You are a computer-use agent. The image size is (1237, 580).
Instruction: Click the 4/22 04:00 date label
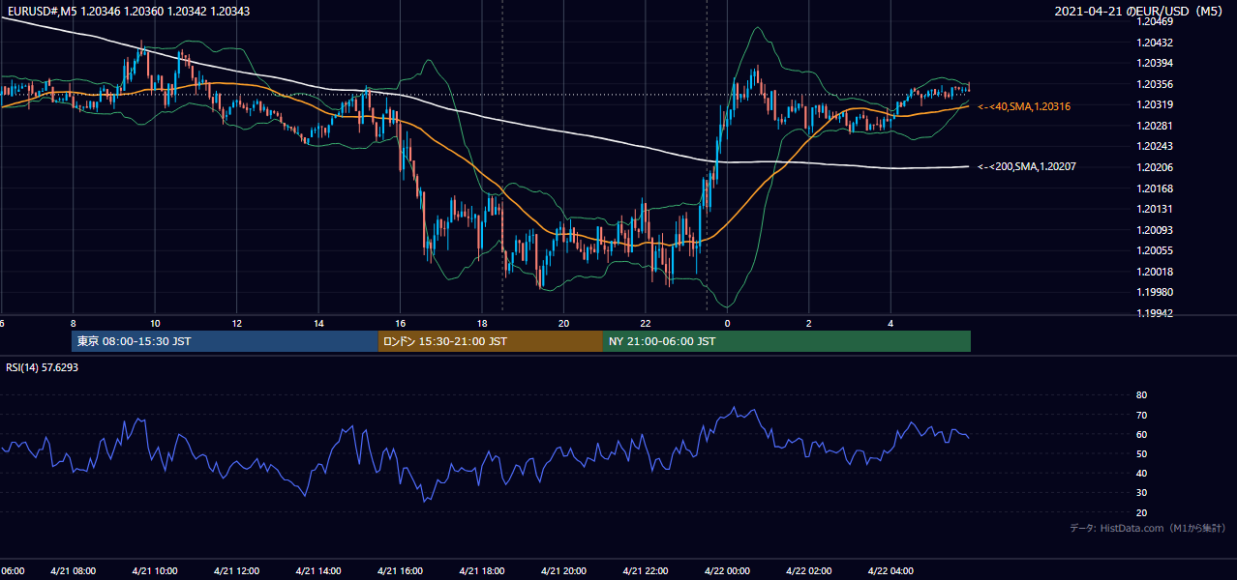point(890,571)
